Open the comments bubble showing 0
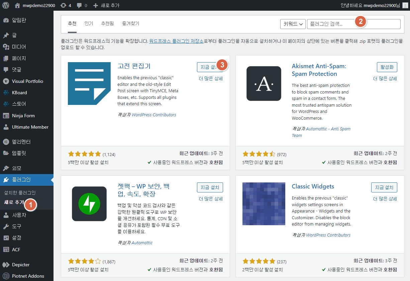The image size is (410, 281). pyautogui.click(x=82, y=5)
